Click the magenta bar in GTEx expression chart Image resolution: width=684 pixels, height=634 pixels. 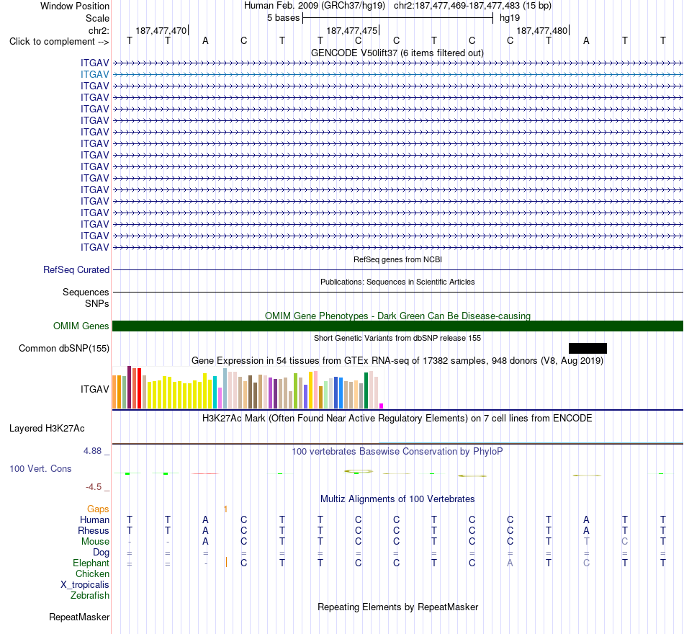(x=382, y=406)
